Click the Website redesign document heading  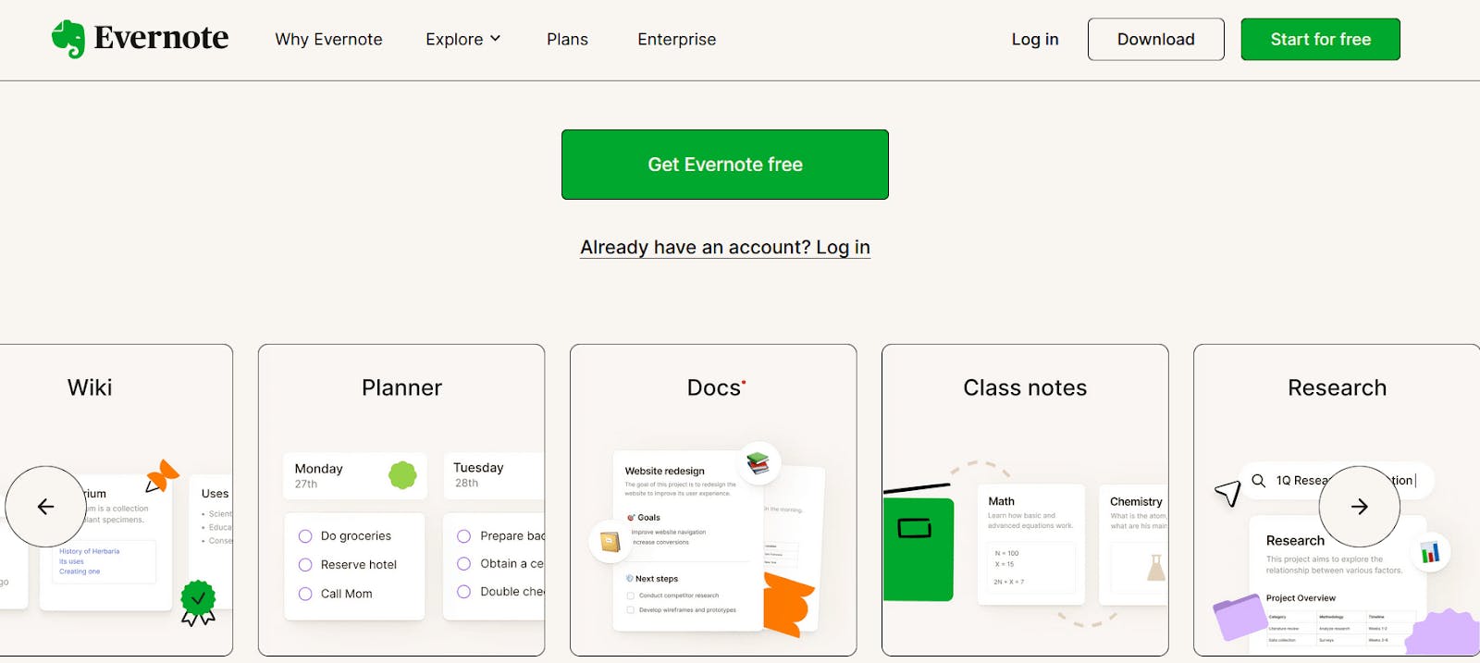point(664,471)
